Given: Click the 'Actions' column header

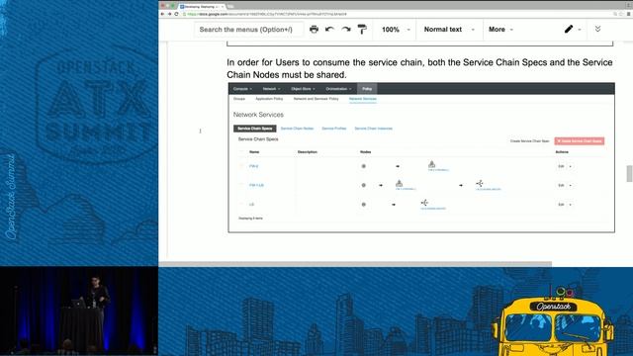Looking at the screenshot, I should (562, 152).
